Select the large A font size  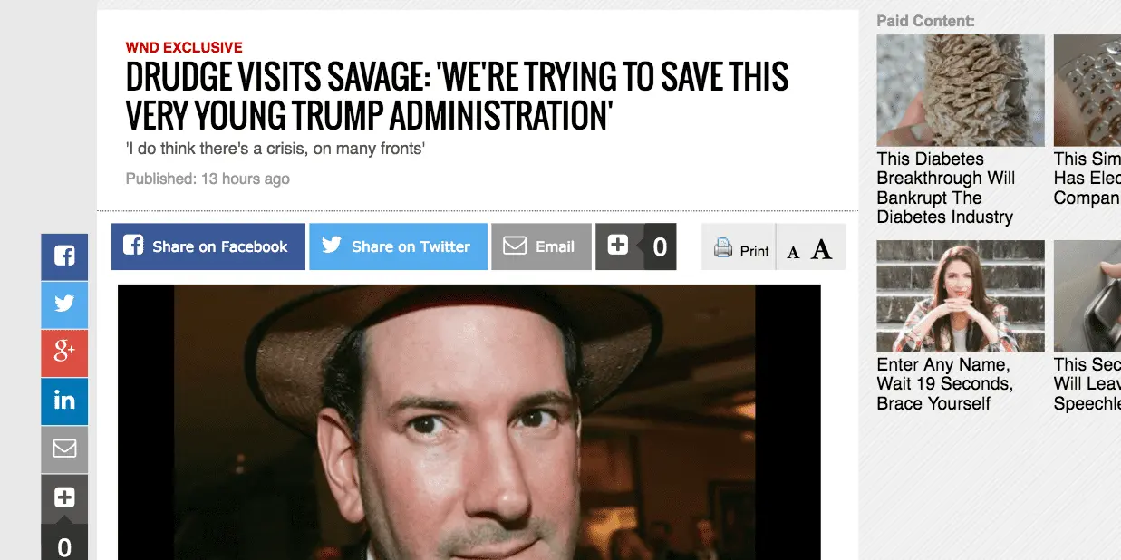coord(821,249)
